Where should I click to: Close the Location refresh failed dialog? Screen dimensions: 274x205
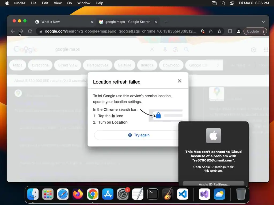coord(180,81)
